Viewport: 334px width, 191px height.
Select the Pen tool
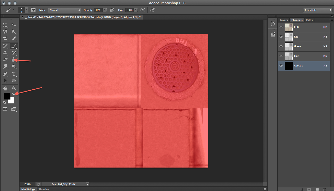[5, 74]
